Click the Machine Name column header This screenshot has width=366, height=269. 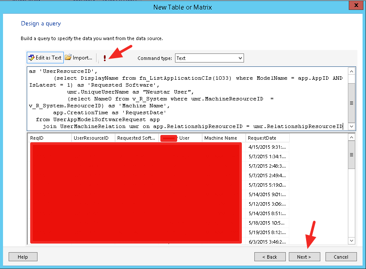pyautogui.click(x=224, y=138)
